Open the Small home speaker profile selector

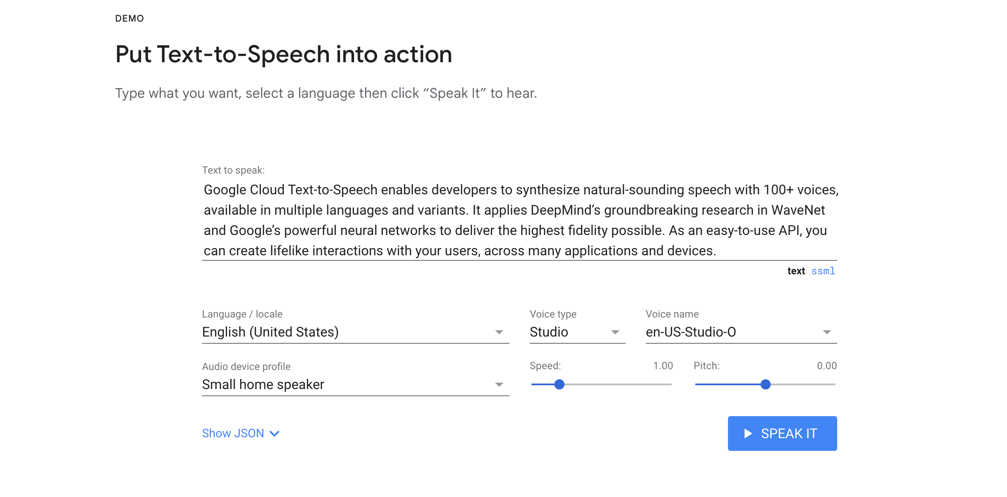(339, 385)
